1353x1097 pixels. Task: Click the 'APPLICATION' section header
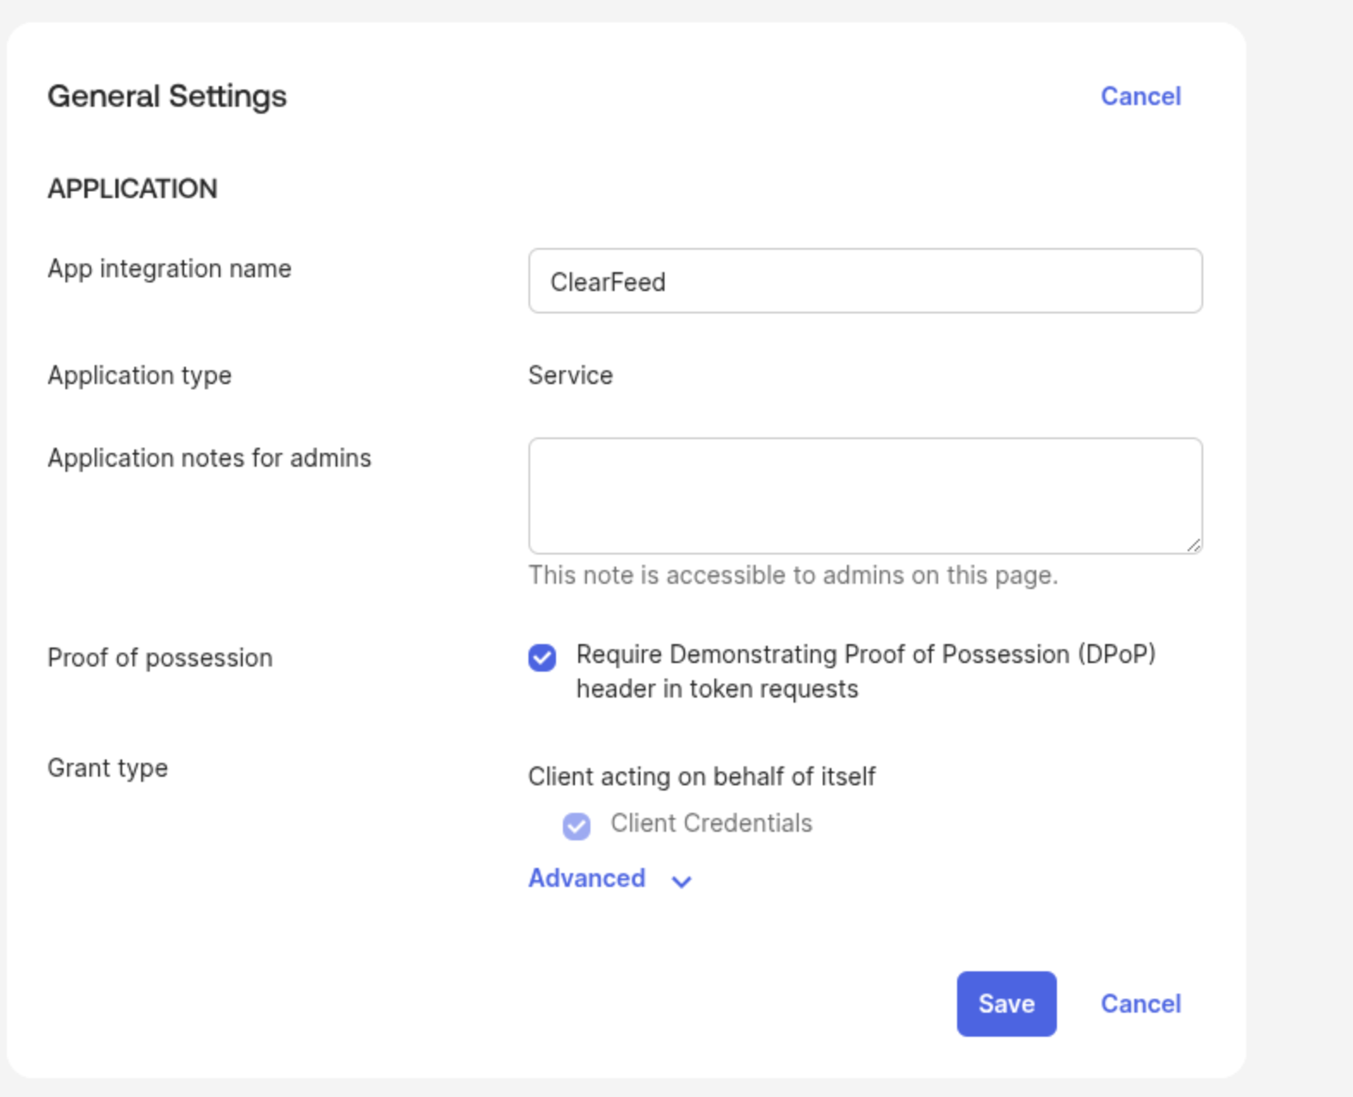click(133, 189)
